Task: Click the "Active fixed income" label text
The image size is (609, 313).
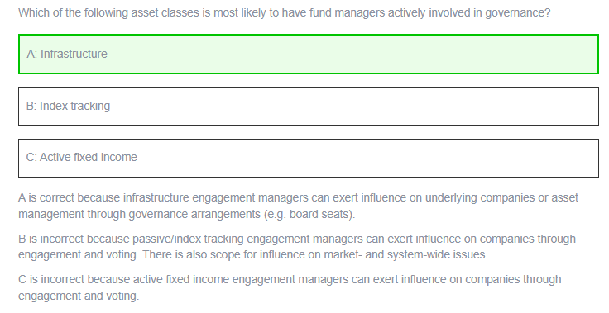Action: coord(89,157)
